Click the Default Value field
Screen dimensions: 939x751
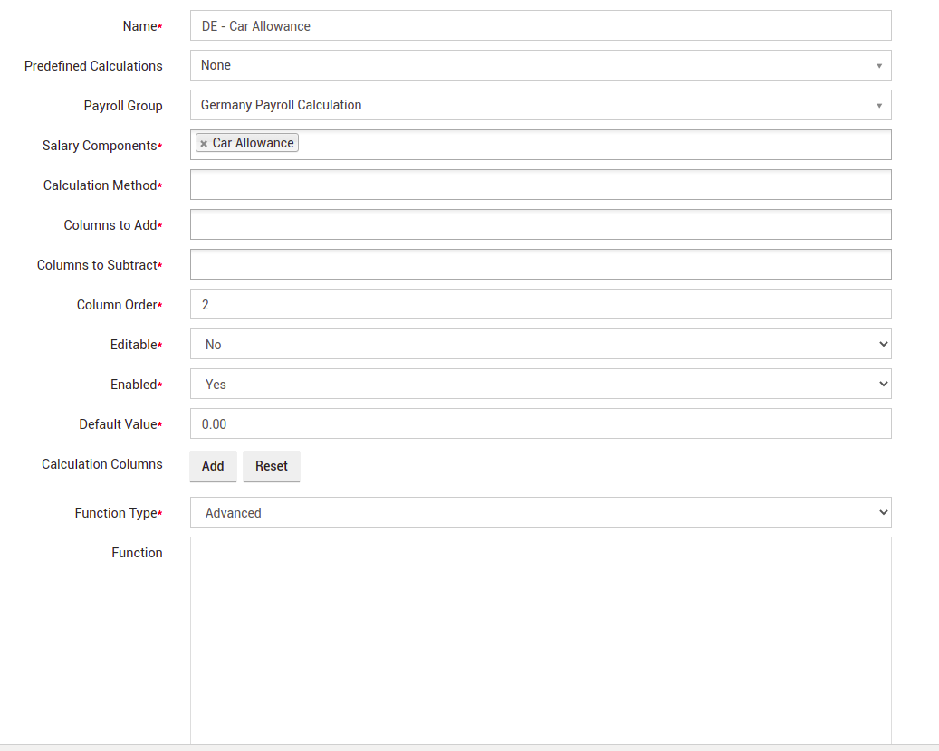(541, 423)
